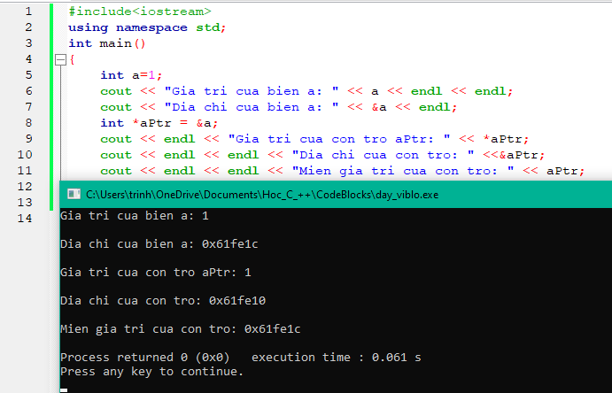612x393 pixels.
Task: Click '&a' in the line 7 cout
Action: (x=379, y=107)
